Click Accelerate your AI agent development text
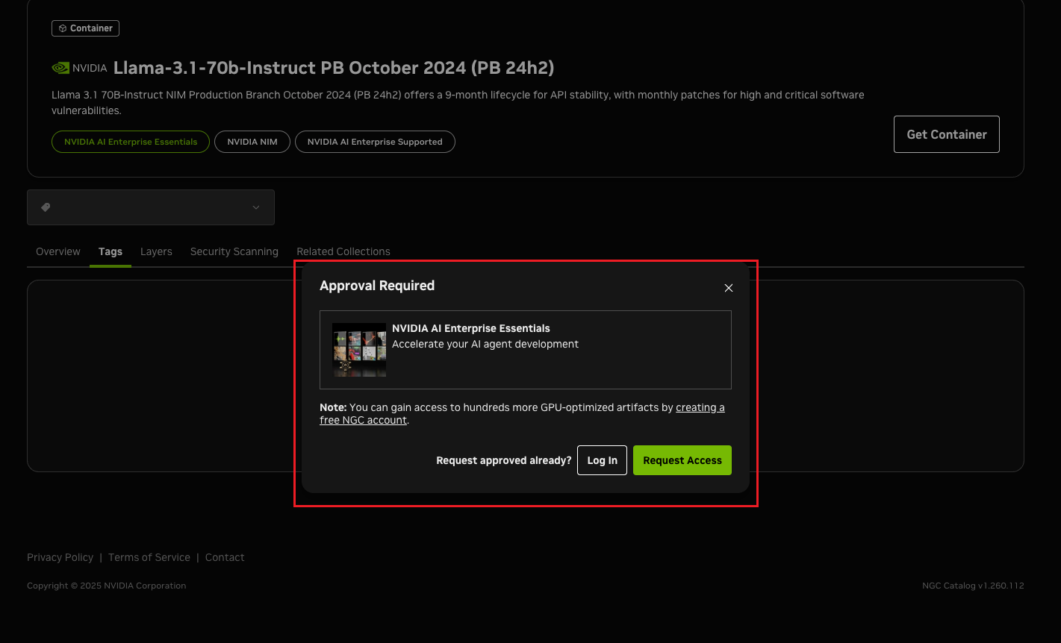 coord(485,344)
